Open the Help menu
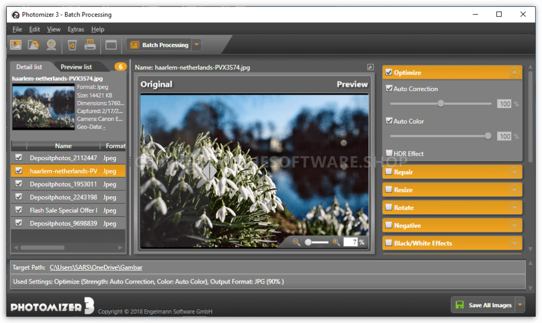 (x=97, y=29)
